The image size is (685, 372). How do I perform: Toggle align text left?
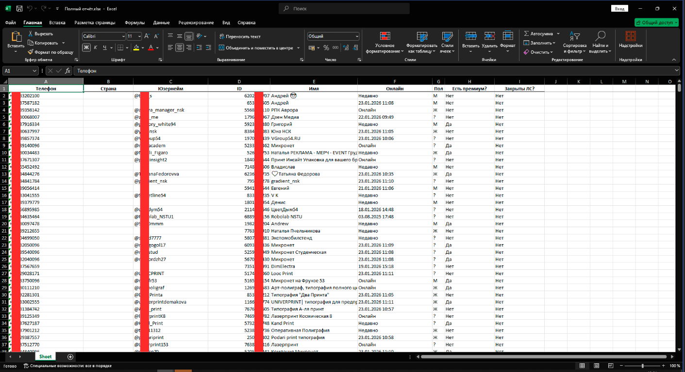click(x=170, y=47)
